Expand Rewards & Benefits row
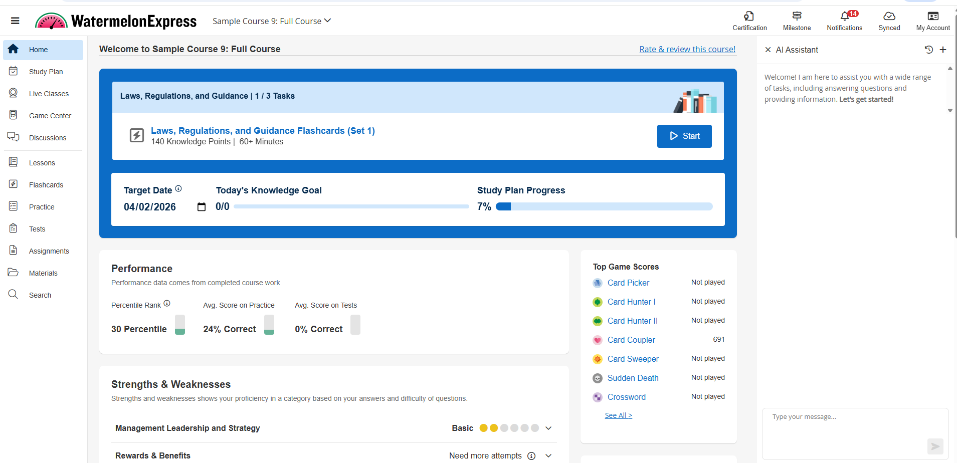The height and width of the screenshot is (463, 957). click(548, 455)
